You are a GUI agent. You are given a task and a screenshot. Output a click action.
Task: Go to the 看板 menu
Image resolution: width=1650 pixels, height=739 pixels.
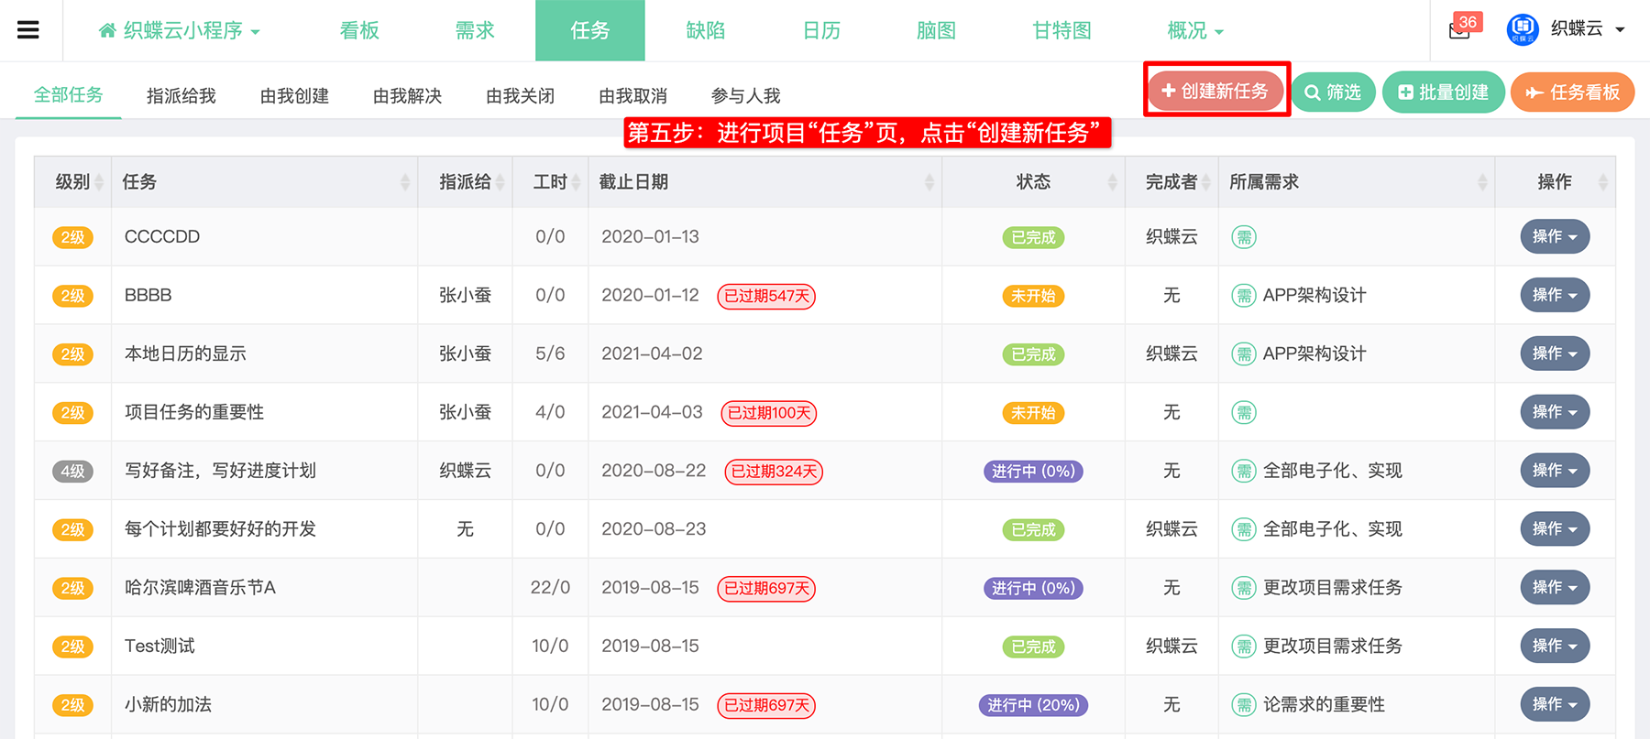pos(359,30)
